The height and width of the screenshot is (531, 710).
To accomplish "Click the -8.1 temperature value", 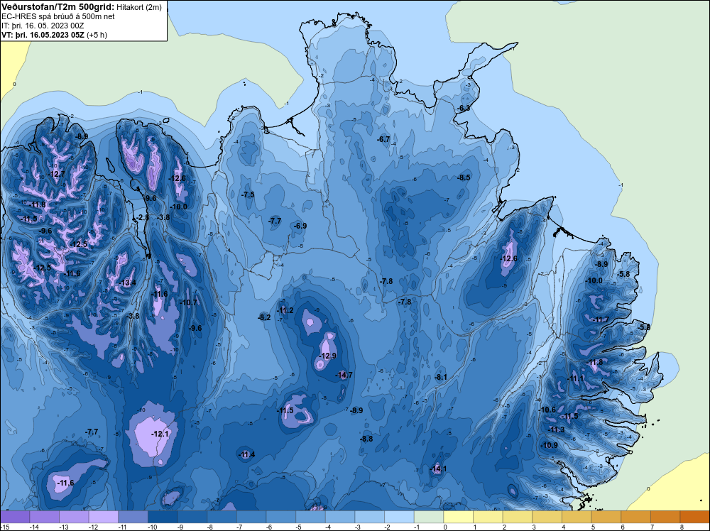I will tap(441, 377).
